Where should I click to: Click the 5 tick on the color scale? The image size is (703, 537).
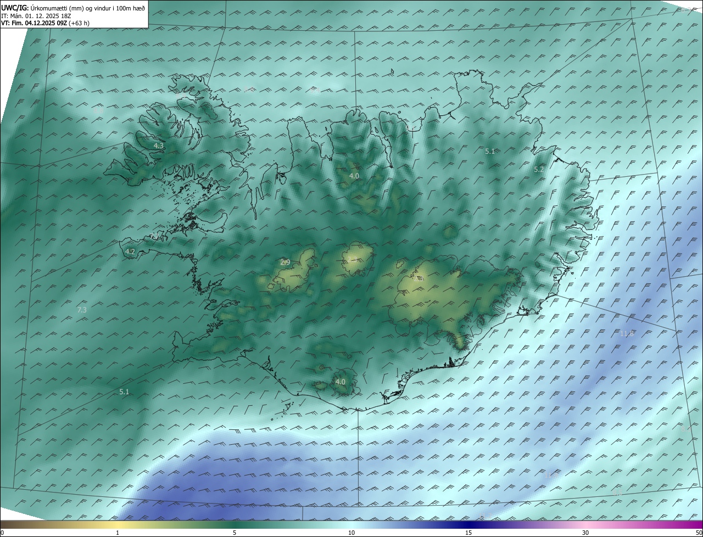point(235,533)
